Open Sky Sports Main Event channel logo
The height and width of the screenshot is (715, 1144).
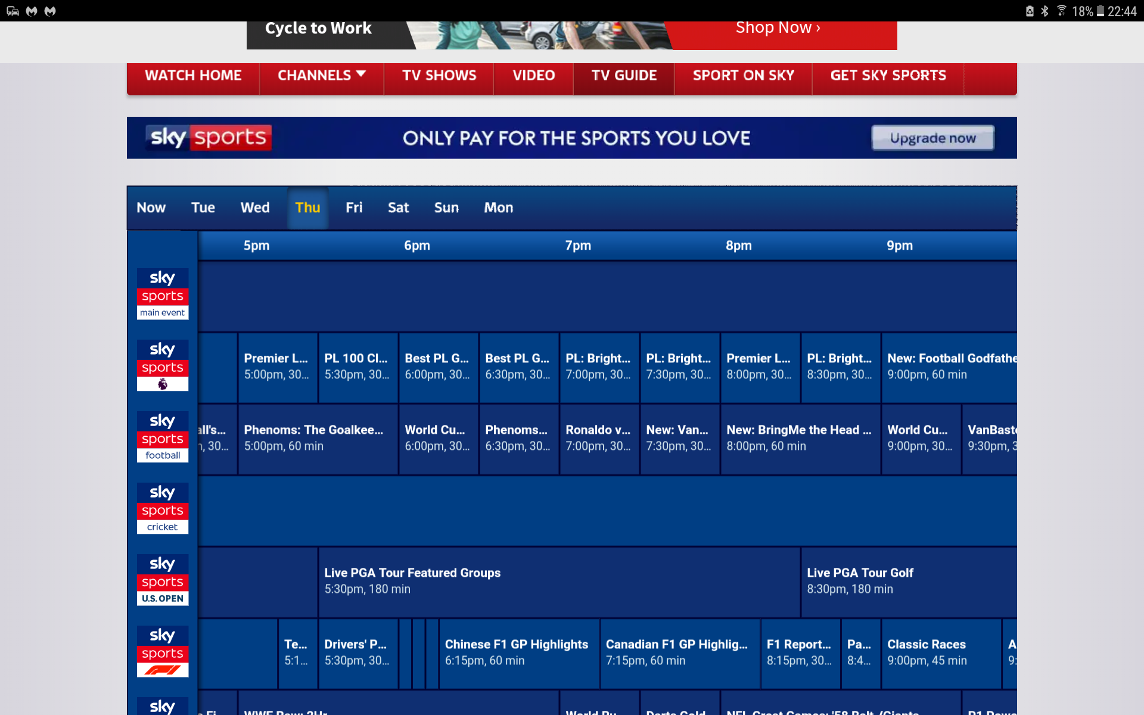click(163, 294)
